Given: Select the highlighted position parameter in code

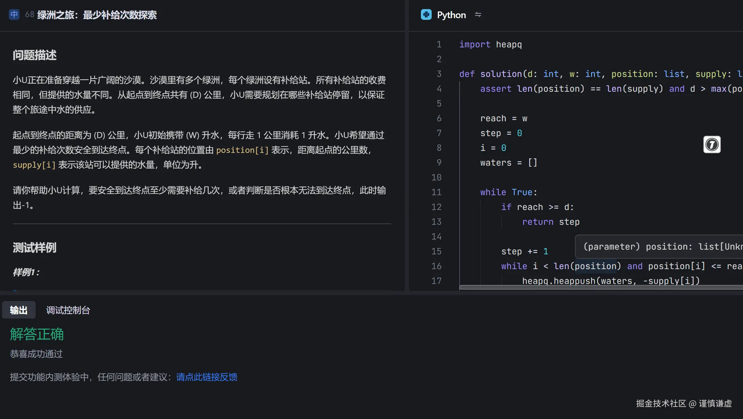Looking at the screenshot, I should click(595, 266).
